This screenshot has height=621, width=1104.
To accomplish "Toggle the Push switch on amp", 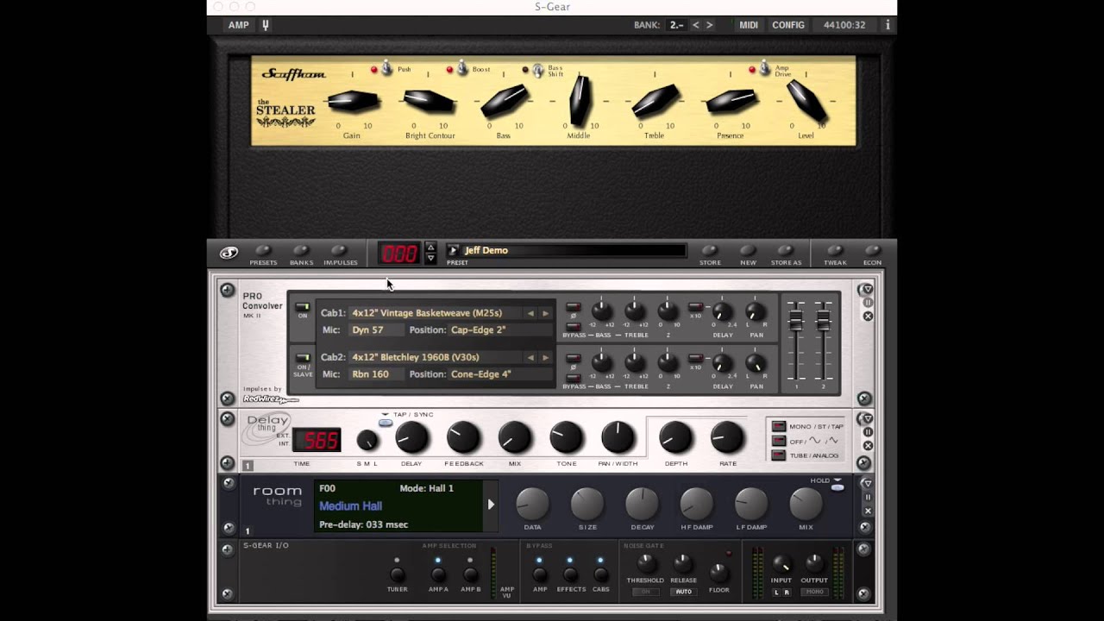I will tap(387, 68).
